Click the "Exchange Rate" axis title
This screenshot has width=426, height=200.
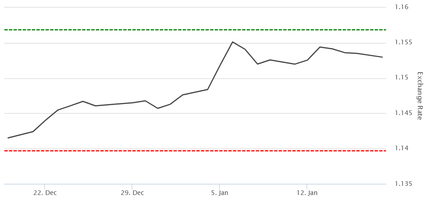[x=420, y=96]
